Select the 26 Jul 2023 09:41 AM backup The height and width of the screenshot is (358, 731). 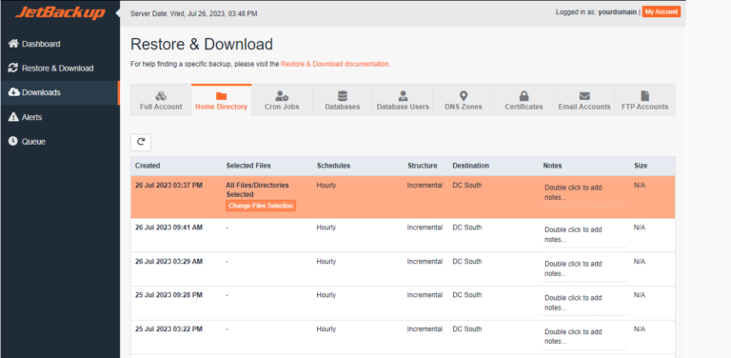point(403,235)
